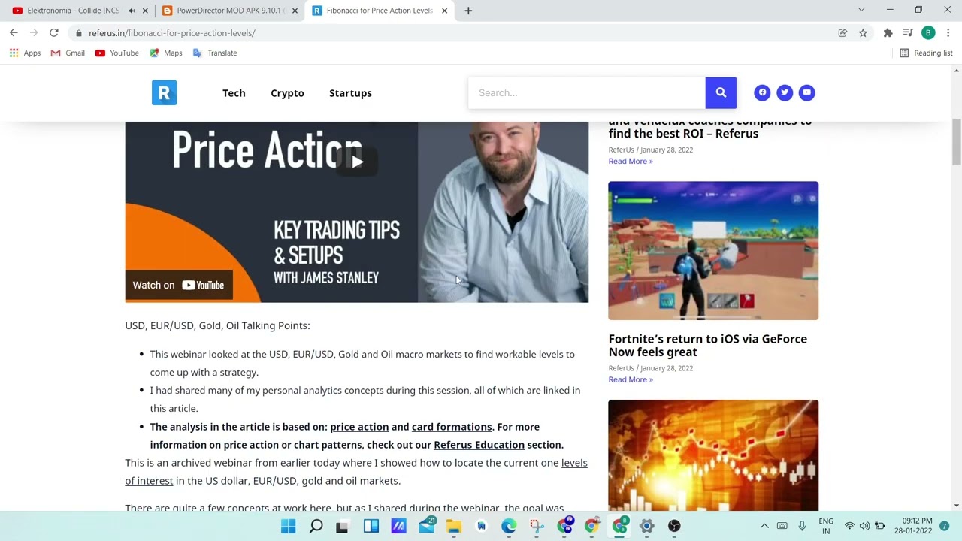This screenshot has height=541, width=962.
Task: Open the Twitter social icon
Action: 785,92
